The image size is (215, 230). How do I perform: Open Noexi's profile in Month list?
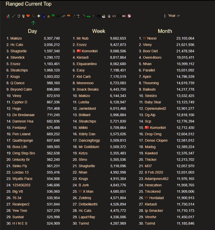pos(152,38)
